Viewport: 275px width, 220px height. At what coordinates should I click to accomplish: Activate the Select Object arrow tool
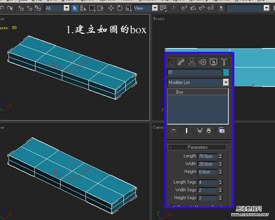pos(75,8)
